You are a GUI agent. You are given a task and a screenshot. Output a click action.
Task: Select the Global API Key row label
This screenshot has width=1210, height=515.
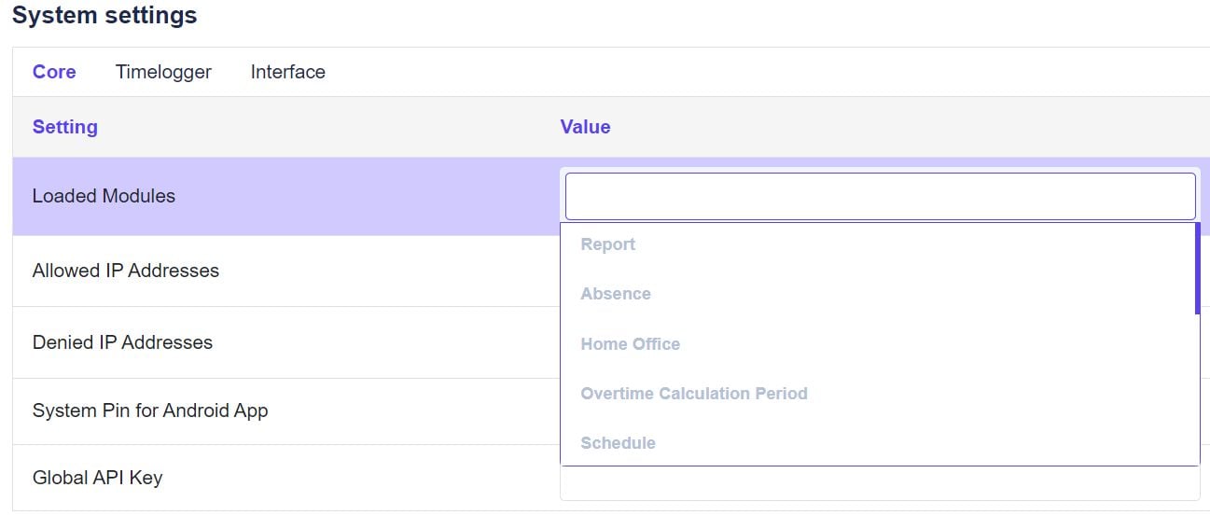click(97, 478)
